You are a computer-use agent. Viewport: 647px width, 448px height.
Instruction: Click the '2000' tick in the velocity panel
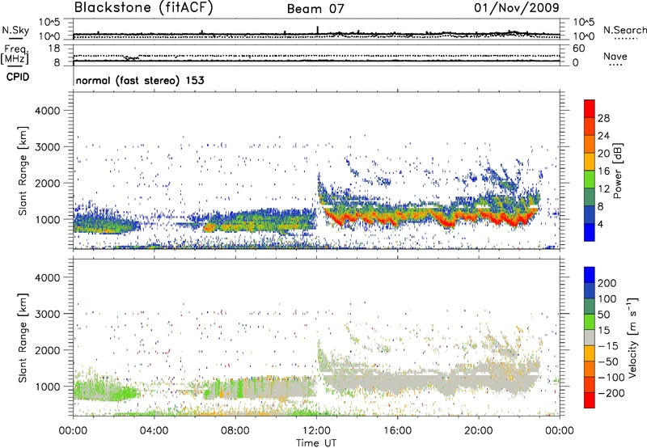pos(48,350)
